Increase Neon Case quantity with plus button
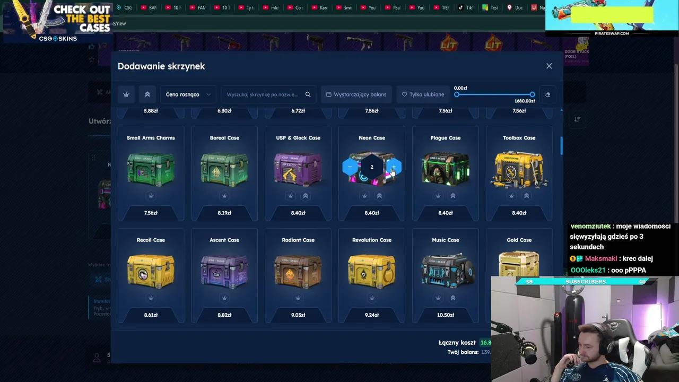This screenshot has width=679, height=382. click(394, 167)
